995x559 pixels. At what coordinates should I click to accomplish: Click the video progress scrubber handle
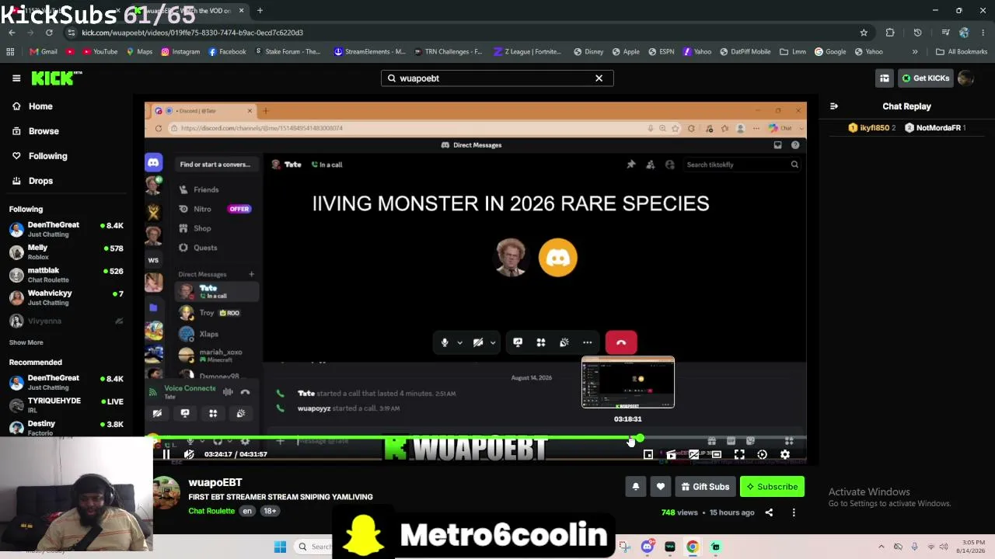point(638,439)
